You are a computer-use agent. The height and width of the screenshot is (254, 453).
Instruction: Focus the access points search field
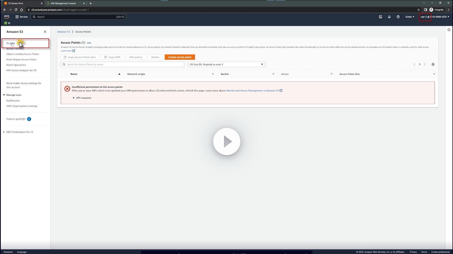(123, 64)
